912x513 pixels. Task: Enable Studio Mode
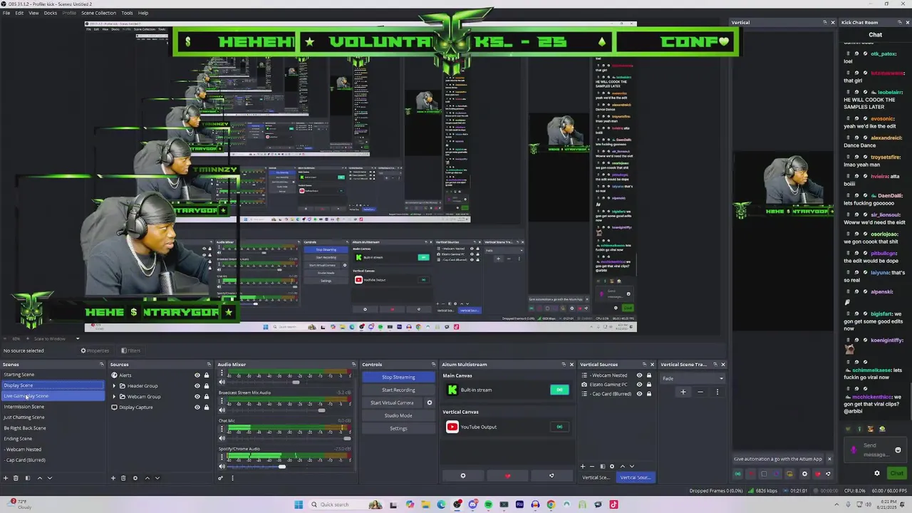tap(398, 415)
